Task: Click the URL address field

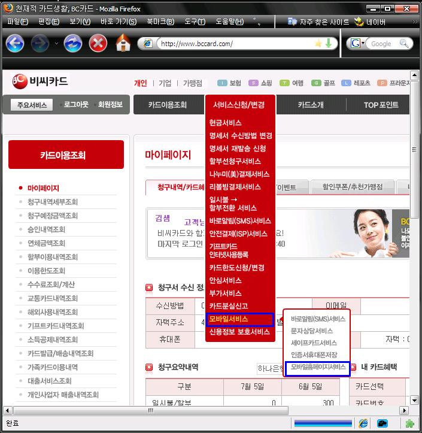Action: click(x=236, y=44)
